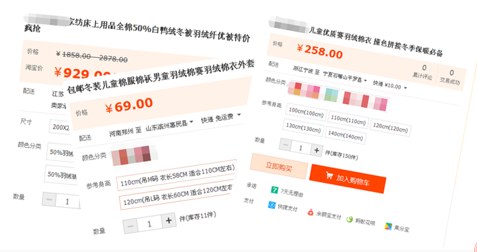The image size is (477, 252).
Task: Decrease quantity with minus on ¥69.00 page
Action: click(x=131, y=226)
